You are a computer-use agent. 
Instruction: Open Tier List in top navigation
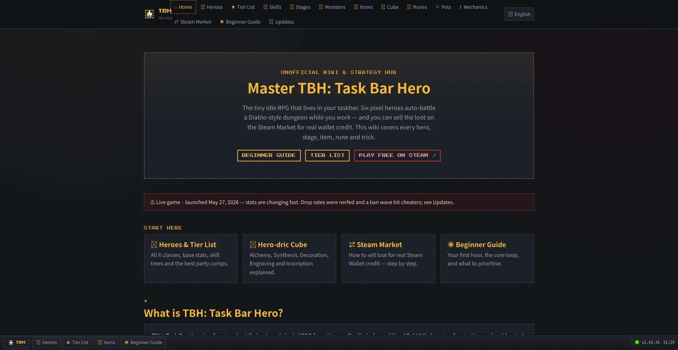click(x=243, y=7)
